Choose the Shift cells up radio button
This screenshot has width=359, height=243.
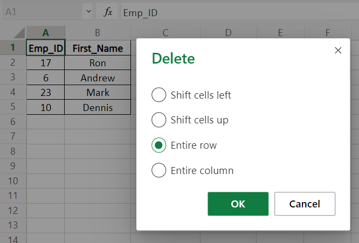[159, 120]
